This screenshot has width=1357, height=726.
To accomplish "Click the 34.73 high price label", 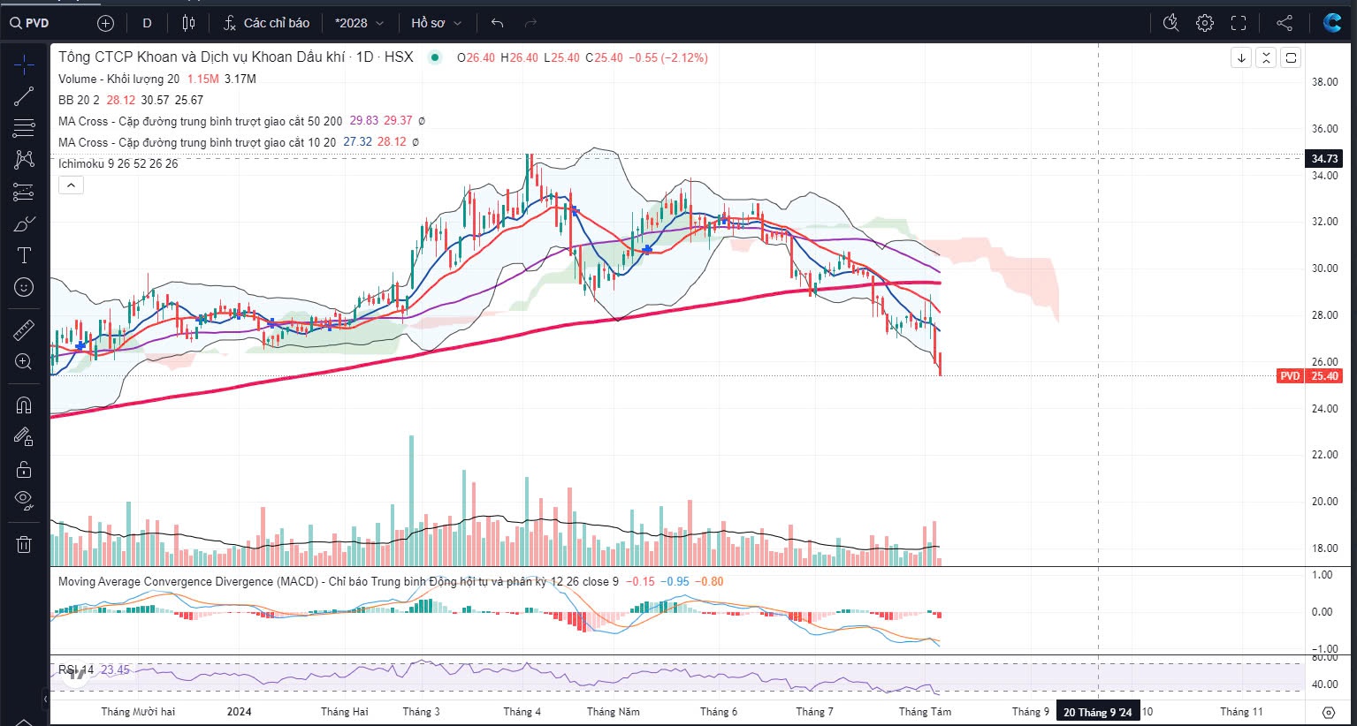I will tap(1324, 158).
